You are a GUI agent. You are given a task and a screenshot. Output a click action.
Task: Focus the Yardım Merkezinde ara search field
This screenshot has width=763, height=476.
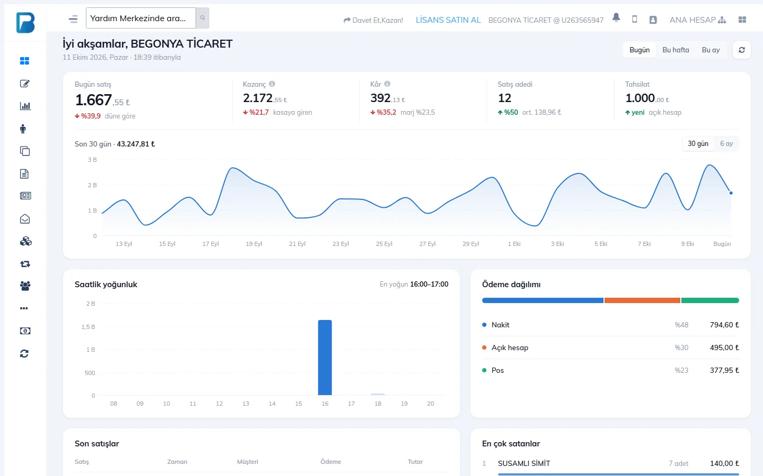point(141,18)
